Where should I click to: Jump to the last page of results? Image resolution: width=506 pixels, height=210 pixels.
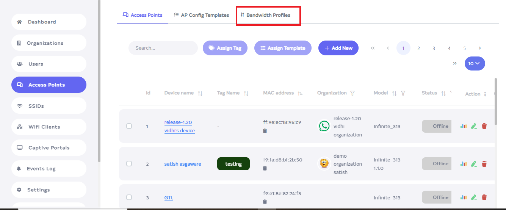(454, 63)
